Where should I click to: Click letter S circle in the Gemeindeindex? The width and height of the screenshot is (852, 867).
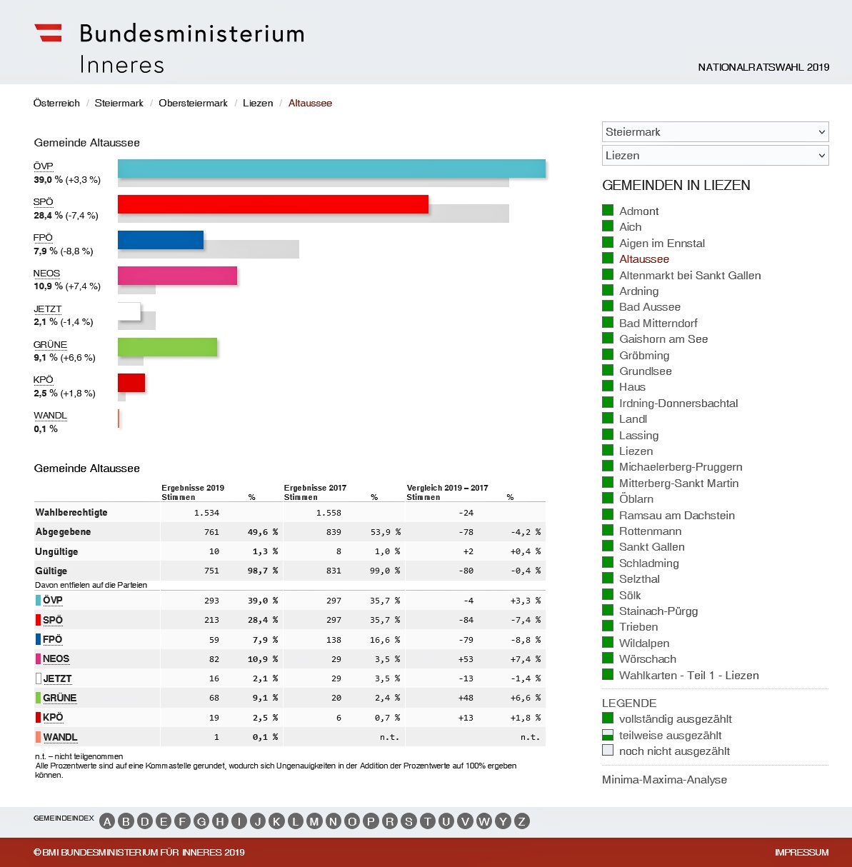click(409, 821)
